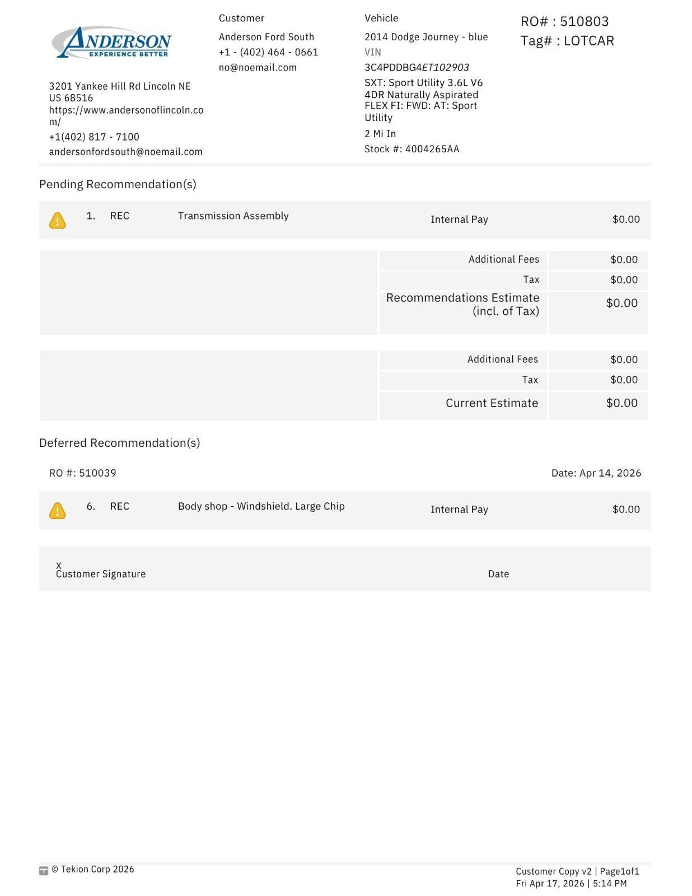Click the RO# 510803 heading
Viewport: 692px width, 896px height.
[x=564, y=21]
